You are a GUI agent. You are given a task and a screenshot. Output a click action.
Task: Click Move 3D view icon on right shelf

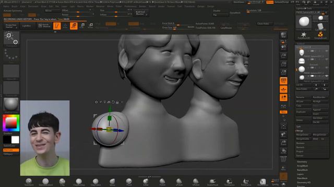tap(283, 135)
